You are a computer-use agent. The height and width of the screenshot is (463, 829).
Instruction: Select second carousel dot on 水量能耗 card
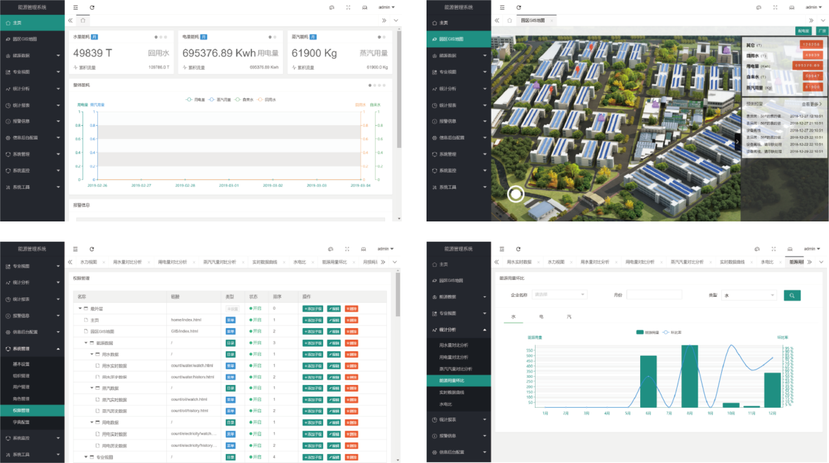click(x=161, y=37)
